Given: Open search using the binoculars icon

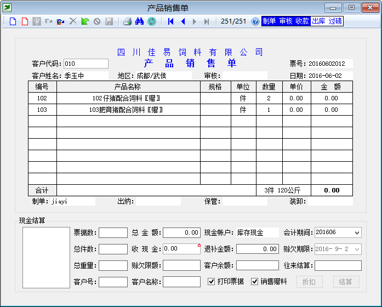Looking at the screenshot, I should (139, 21).
